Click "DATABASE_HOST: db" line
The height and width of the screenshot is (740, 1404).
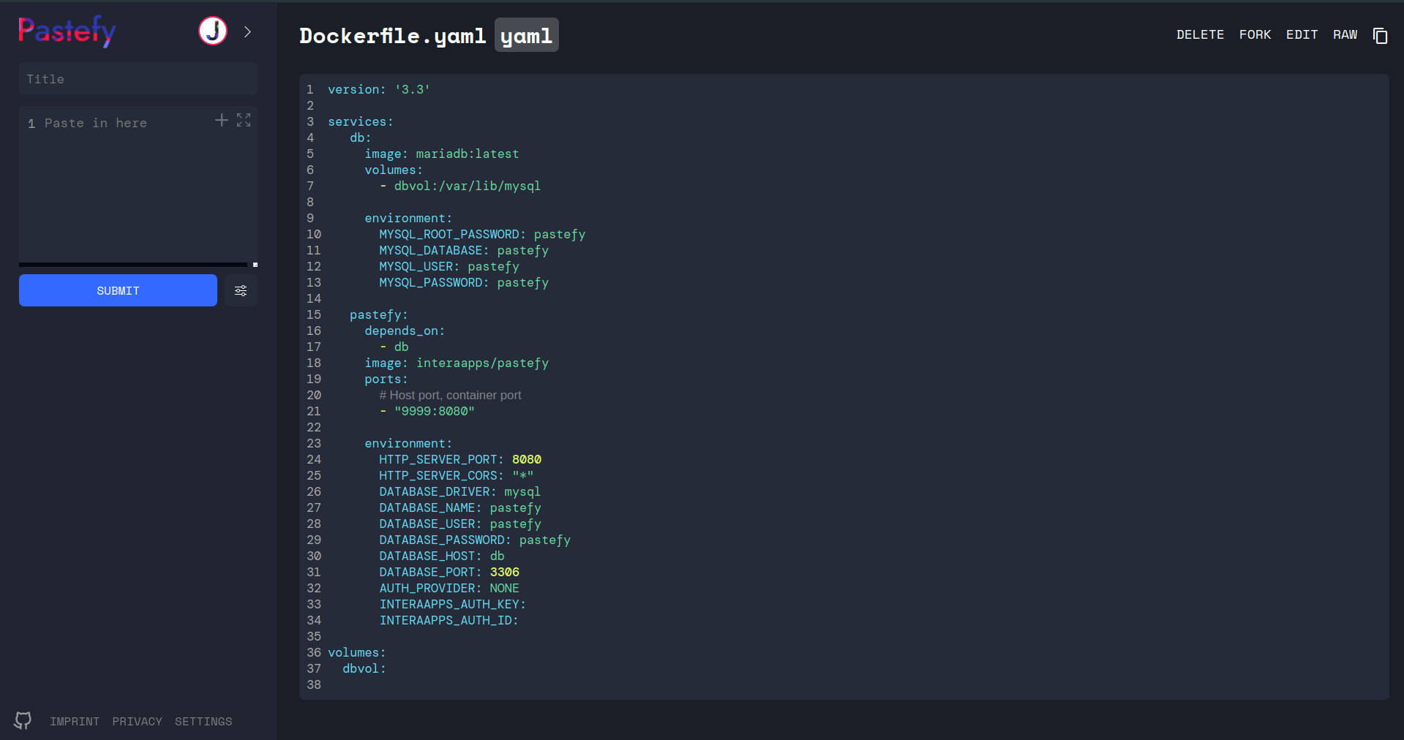(x=442, y=556)
